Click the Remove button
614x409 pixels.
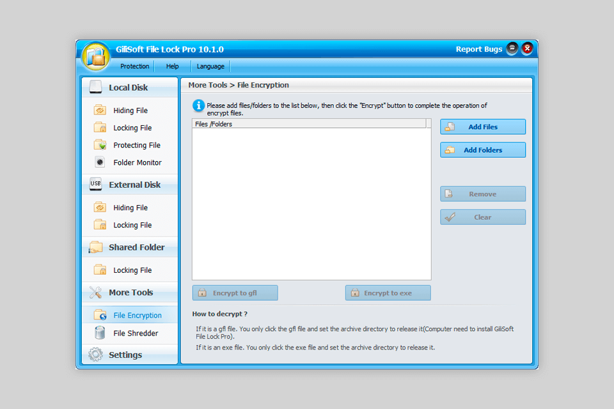pyautogui.click(x=483, y=194)
